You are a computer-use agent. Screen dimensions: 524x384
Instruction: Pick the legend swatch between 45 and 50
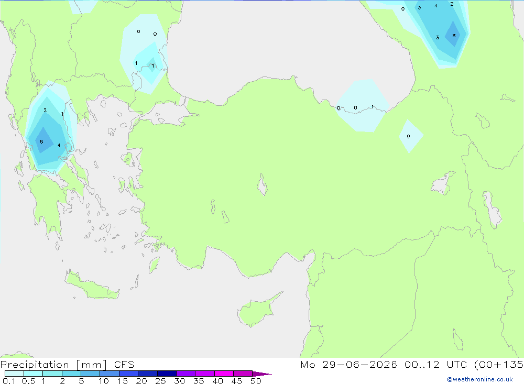pyautogui.click(x=243, y=374)
